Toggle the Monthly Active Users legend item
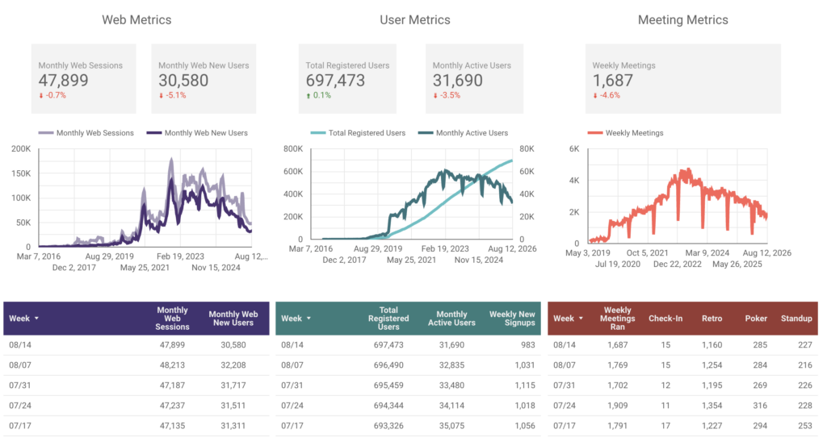Viewport: 827px width, 446px height. pos(463,133)
